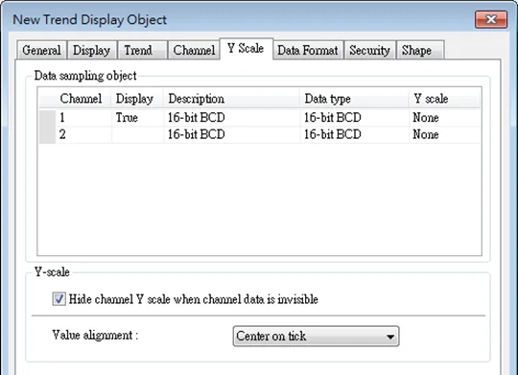Image resolution: width=518 pixels, height=375 pixels.
Task: Click channel 1 Description '16-bit BCD' cell
Action: pyautogui.click(x=231, y=118)
